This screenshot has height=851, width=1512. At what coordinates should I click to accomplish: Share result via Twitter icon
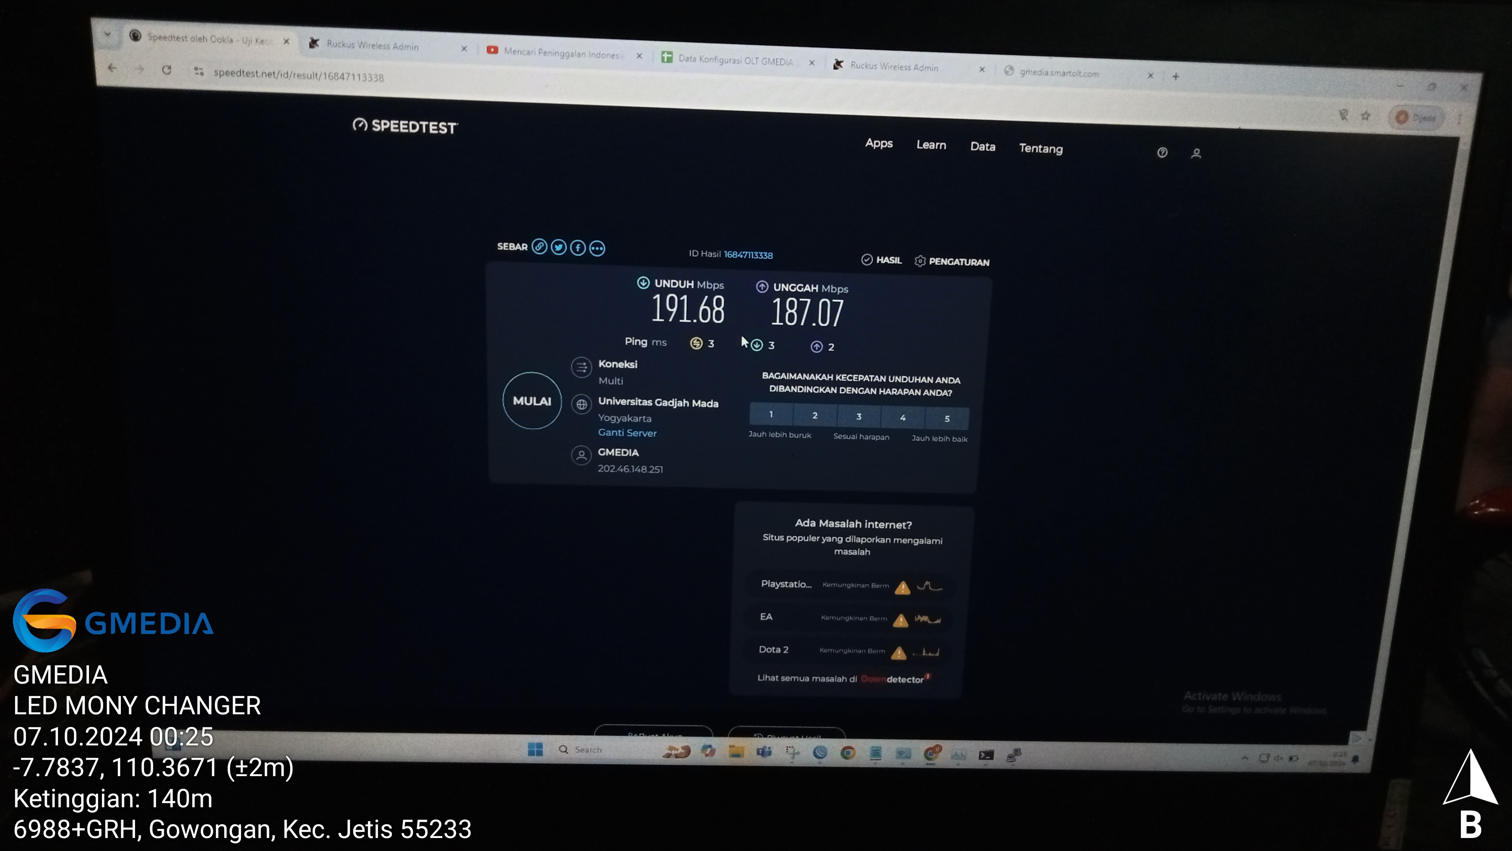click(559, 247)
